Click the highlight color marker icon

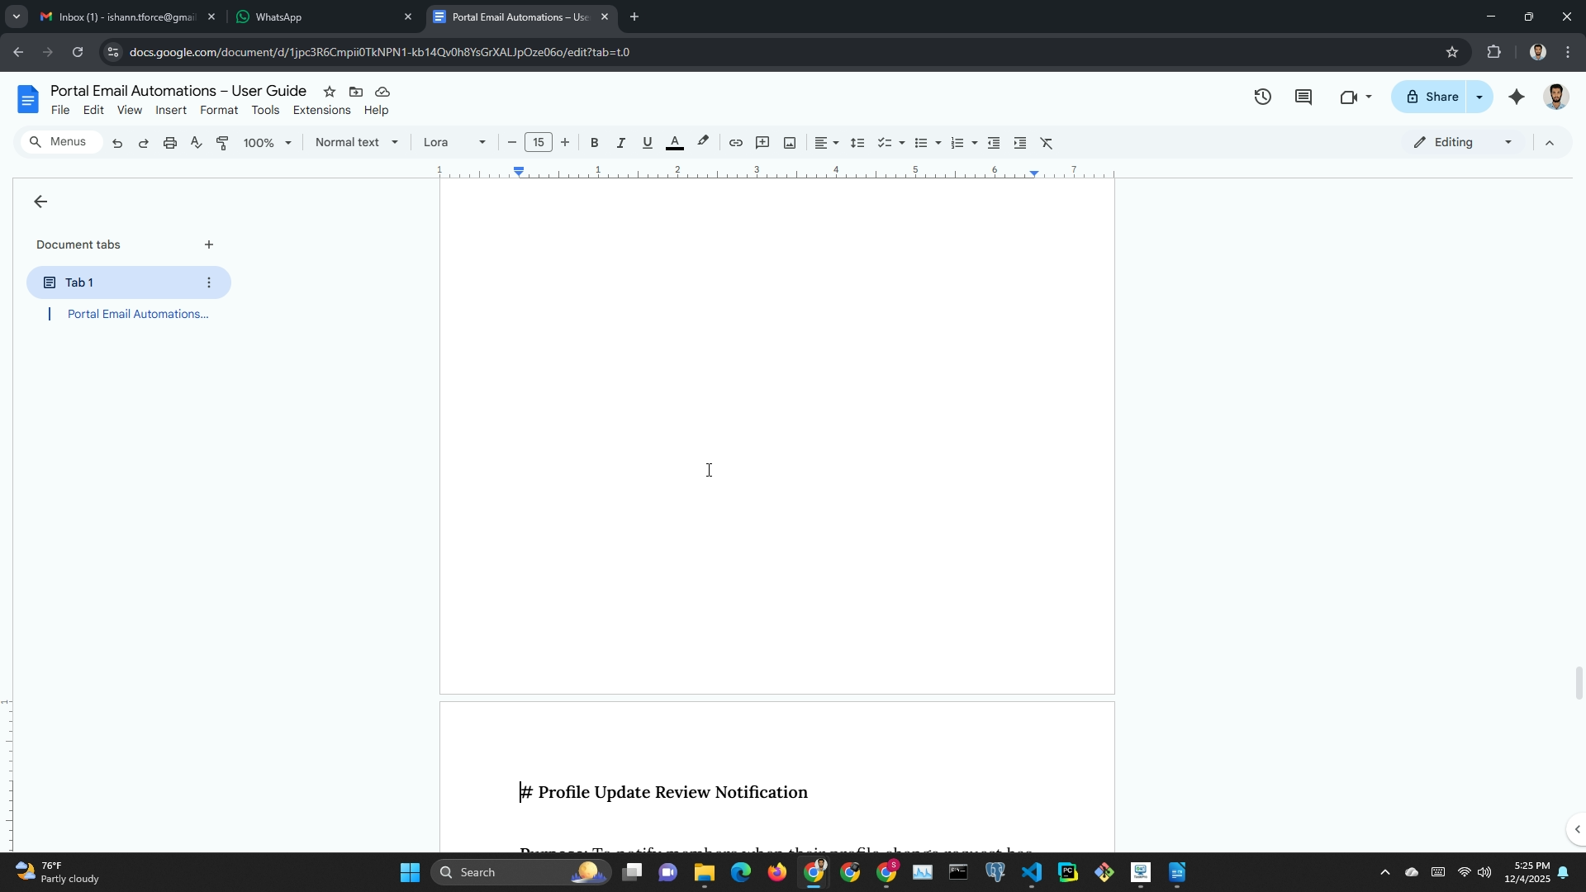click(x=703, y=142)
